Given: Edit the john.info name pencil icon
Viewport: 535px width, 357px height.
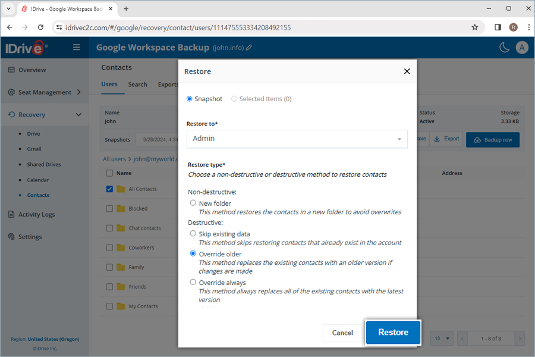Looking at the screenshot, I should [249, 48].
